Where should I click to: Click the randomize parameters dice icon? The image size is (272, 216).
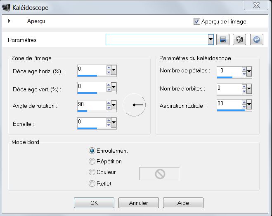click(x=239, y=39)
